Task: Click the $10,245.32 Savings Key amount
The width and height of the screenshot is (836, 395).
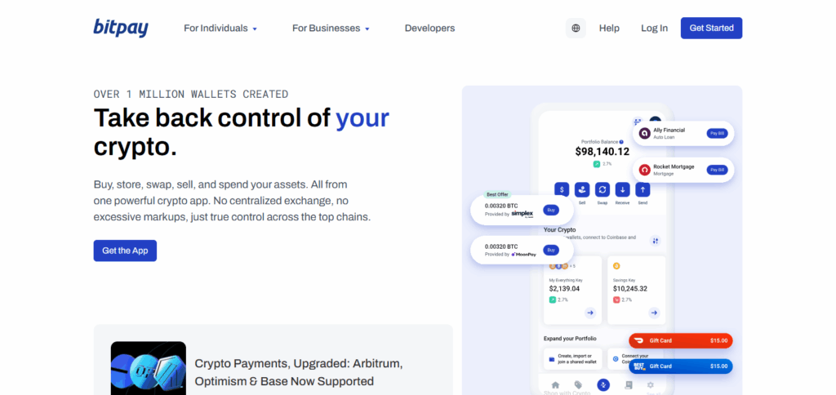Action: [x=630, y=288]
